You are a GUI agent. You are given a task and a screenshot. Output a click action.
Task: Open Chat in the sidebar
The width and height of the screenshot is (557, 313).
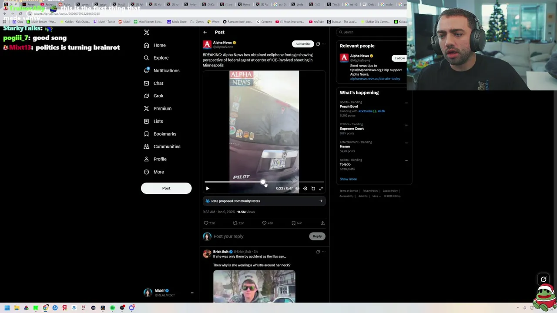pos(153,83)
